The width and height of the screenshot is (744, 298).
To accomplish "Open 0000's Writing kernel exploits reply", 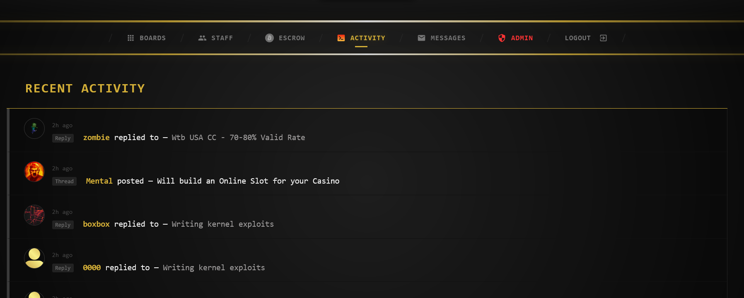I will (214, 268).
